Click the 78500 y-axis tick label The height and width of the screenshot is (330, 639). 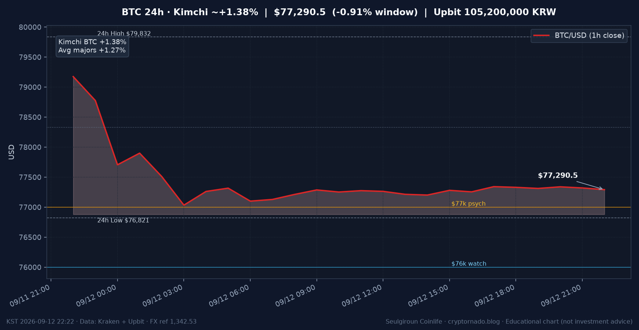[x=30, y=117]
